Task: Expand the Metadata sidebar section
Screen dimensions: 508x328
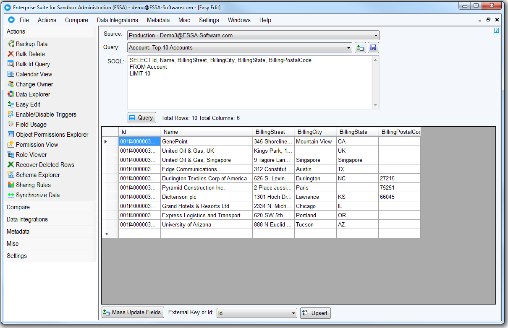Action: [x=50, y=232]
